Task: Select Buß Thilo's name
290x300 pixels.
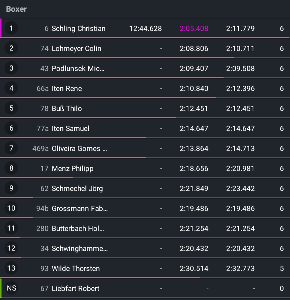Action: click(67, 109)
